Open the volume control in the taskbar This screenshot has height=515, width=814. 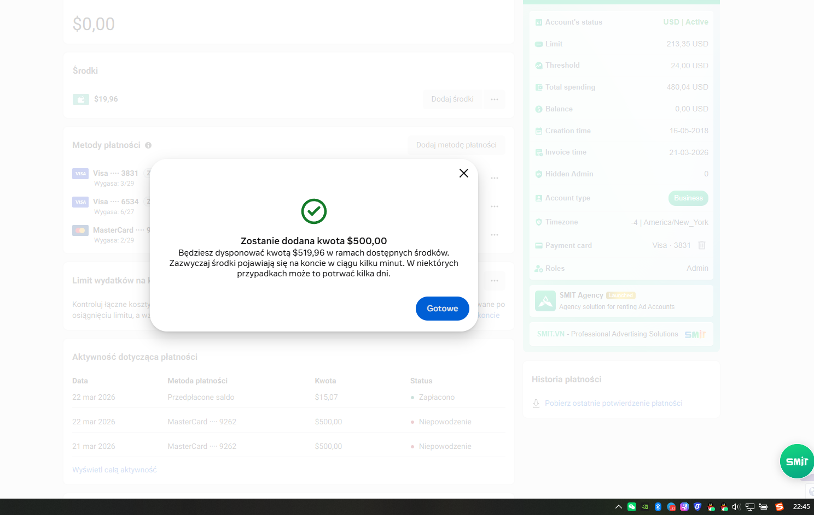click(736, 507)
